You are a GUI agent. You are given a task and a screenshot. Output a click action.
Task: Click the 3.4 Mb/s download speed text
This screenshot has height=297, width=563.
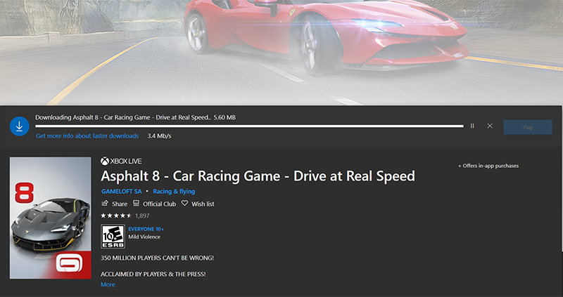[160, 136]
